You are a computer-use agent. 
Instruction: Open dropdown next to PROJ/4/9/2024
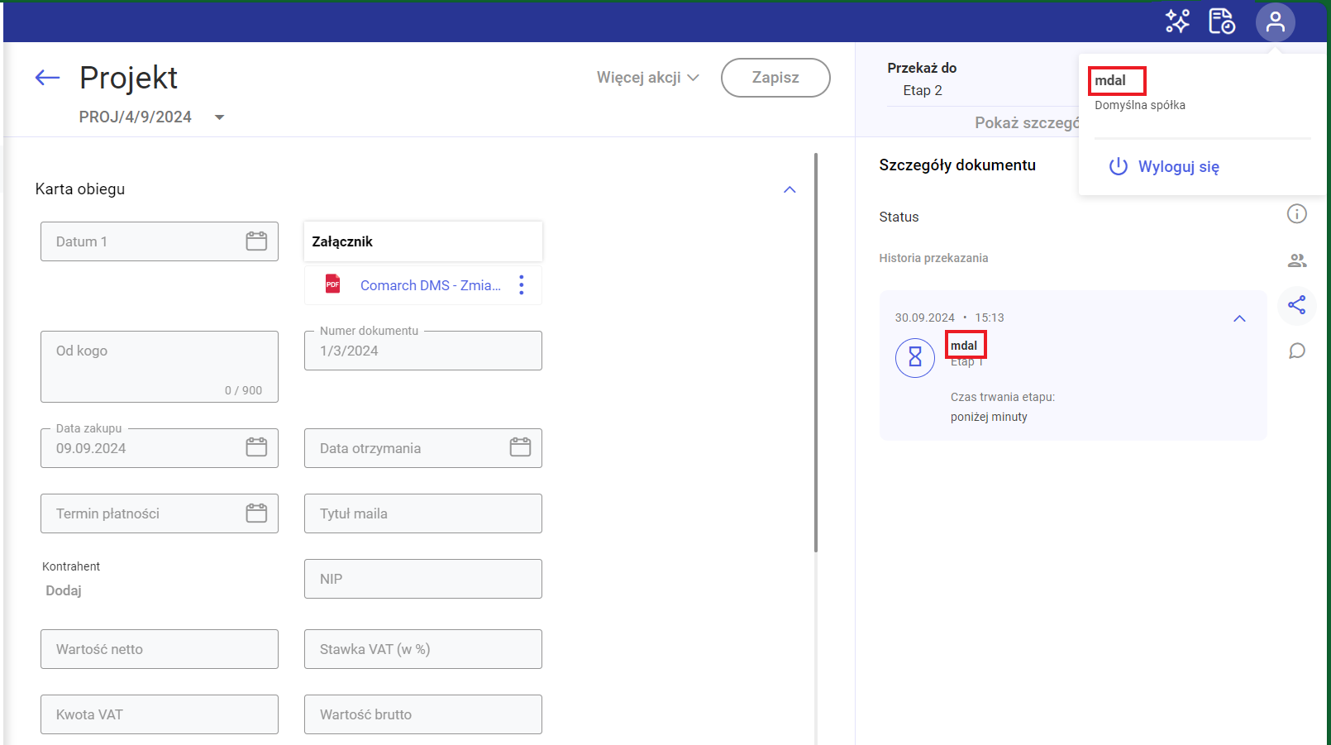point(219,117)
